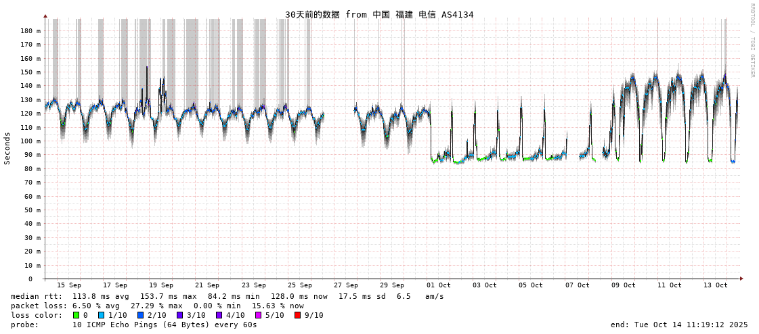Screen dimensions: 759x334
Task: Select the 13 Oct date label
Action: (716, 285)
